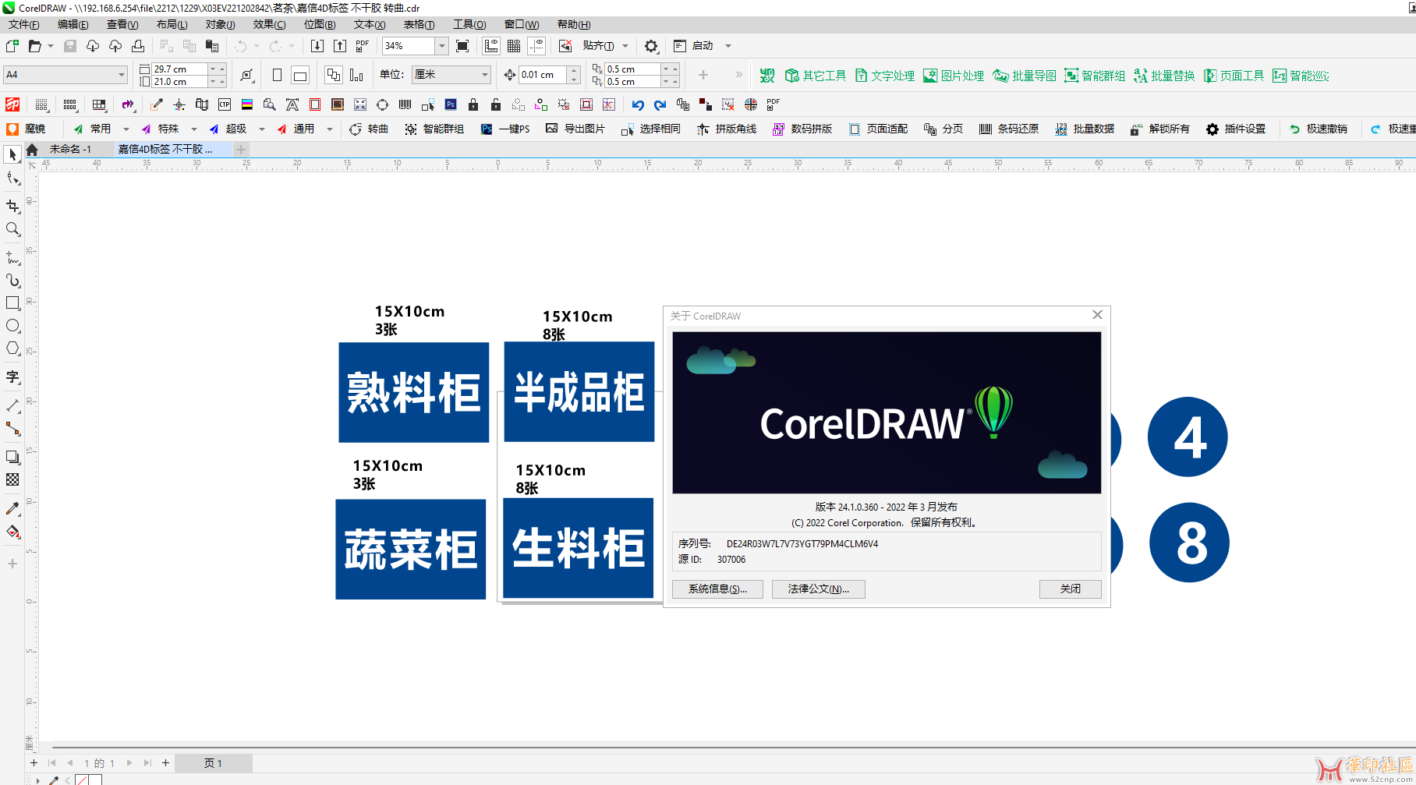Click the New document icon
The width and height of the screenshot is (1416, 785).
pyautogui.click(x=12, y=46)
